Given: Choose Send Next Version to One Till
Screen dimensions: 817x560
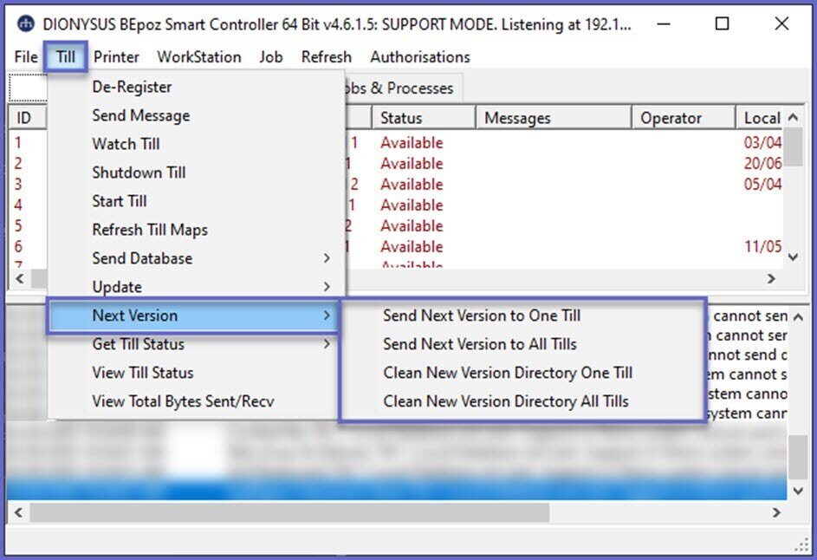Looking at the screenshot, I should 482,316.
